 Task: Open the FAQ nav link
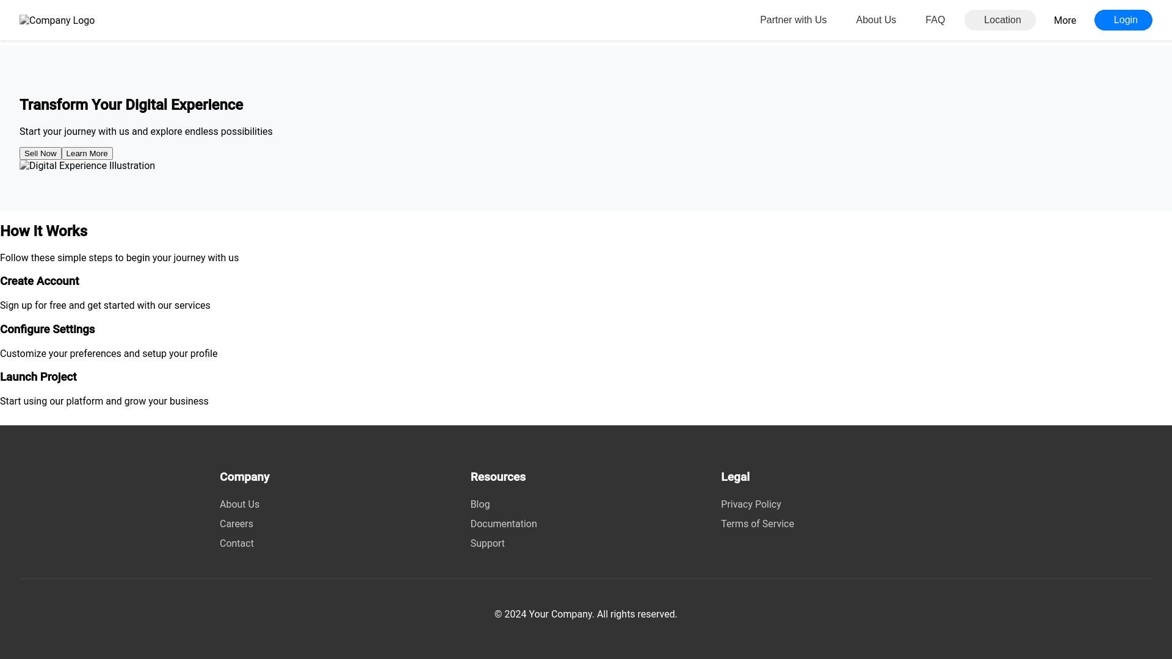(x=935, y=20)
